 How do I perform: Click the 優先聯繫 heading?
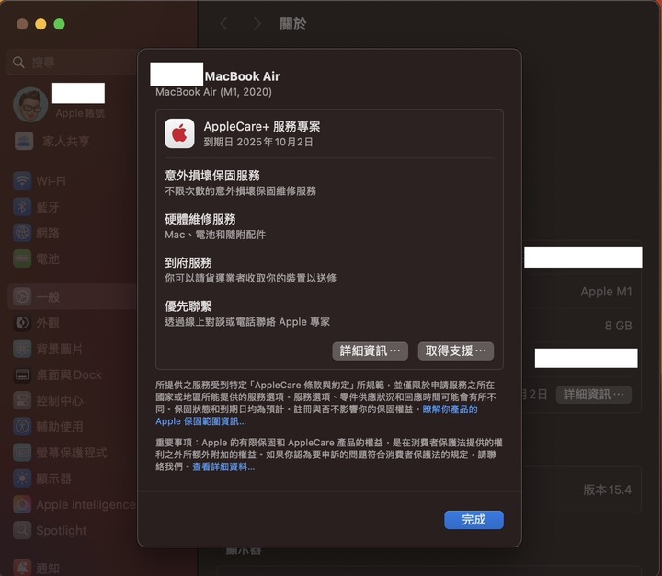188,306
